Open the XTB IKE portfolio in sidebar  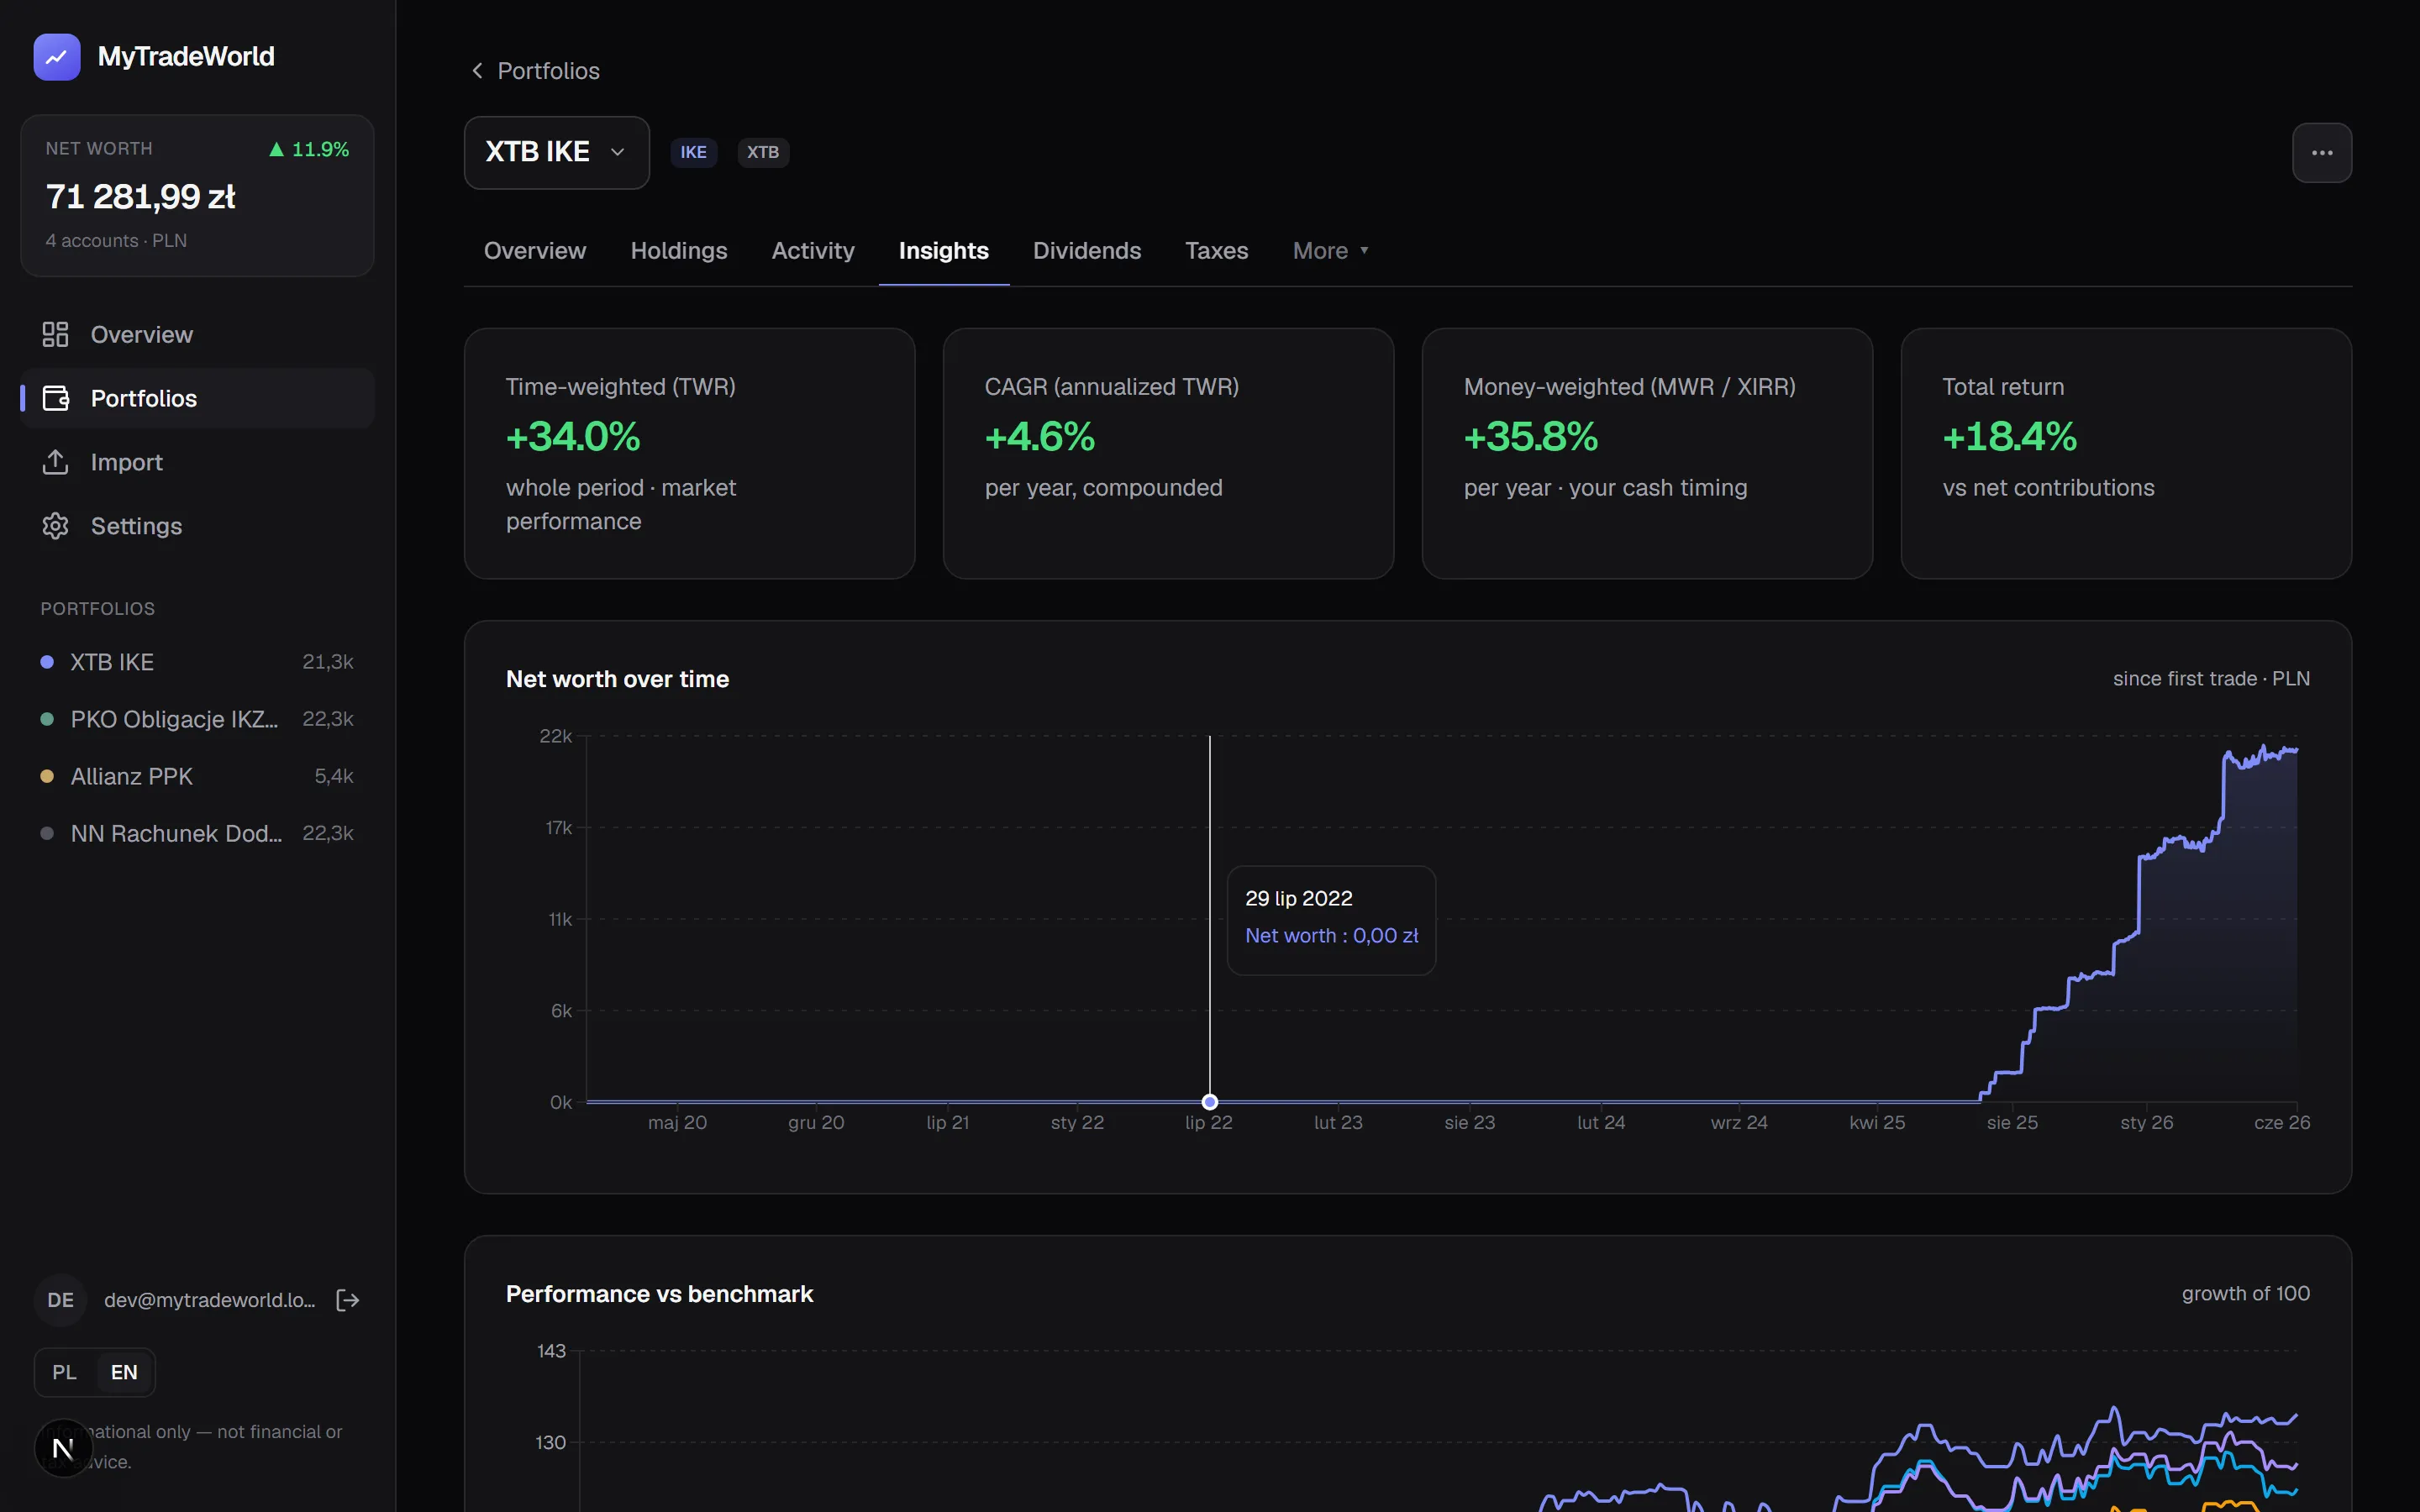[x=197, y=662]
